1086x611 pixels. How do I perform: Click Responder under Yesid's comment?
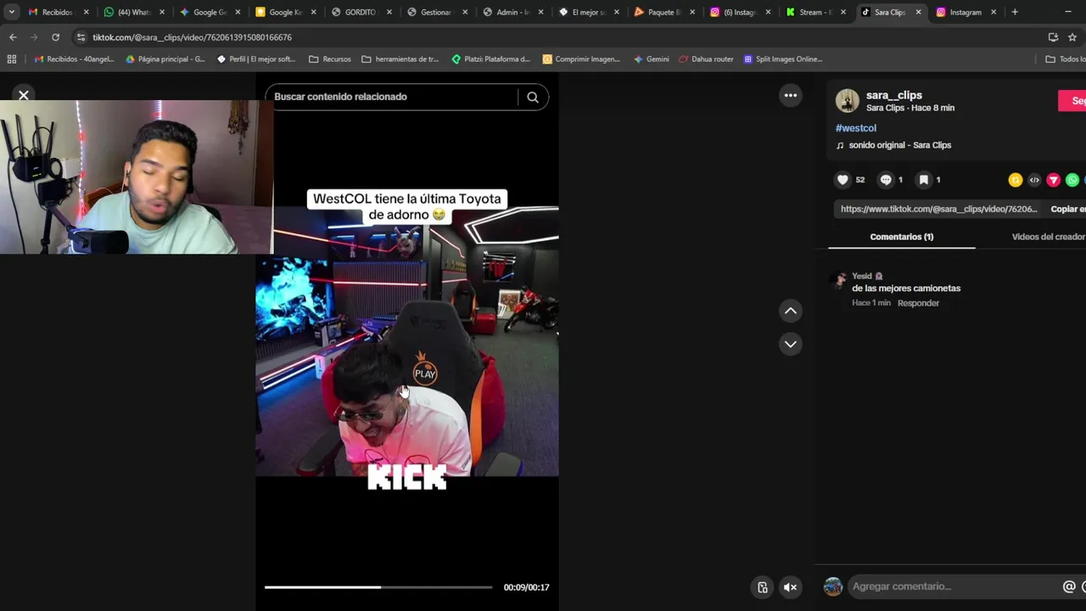pyautogui.click(x=918, y=303)
